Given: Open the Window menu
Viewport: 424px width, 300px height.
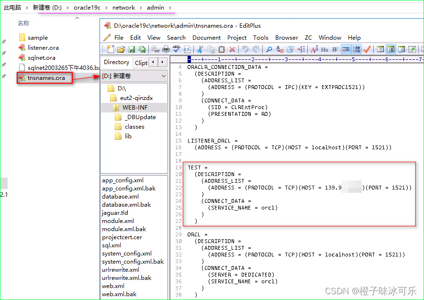Looking at the screenshot, I should tap(330, 38).
